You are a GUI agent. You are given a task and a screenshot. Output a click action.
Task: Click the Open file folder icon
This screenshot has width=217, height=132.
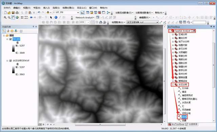point(9,13)
